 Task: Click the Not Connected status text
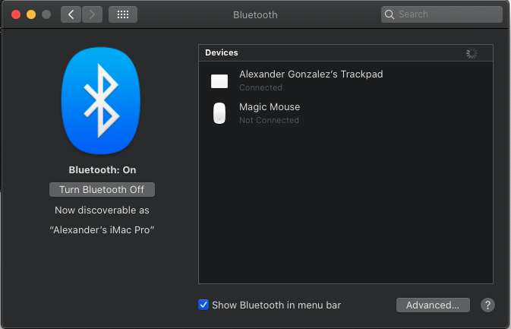[x=269, y=120]
